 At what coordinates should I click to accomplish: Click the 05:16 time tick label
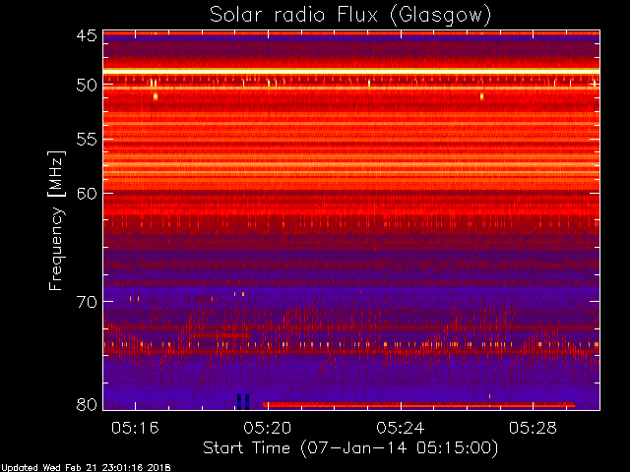135,428
